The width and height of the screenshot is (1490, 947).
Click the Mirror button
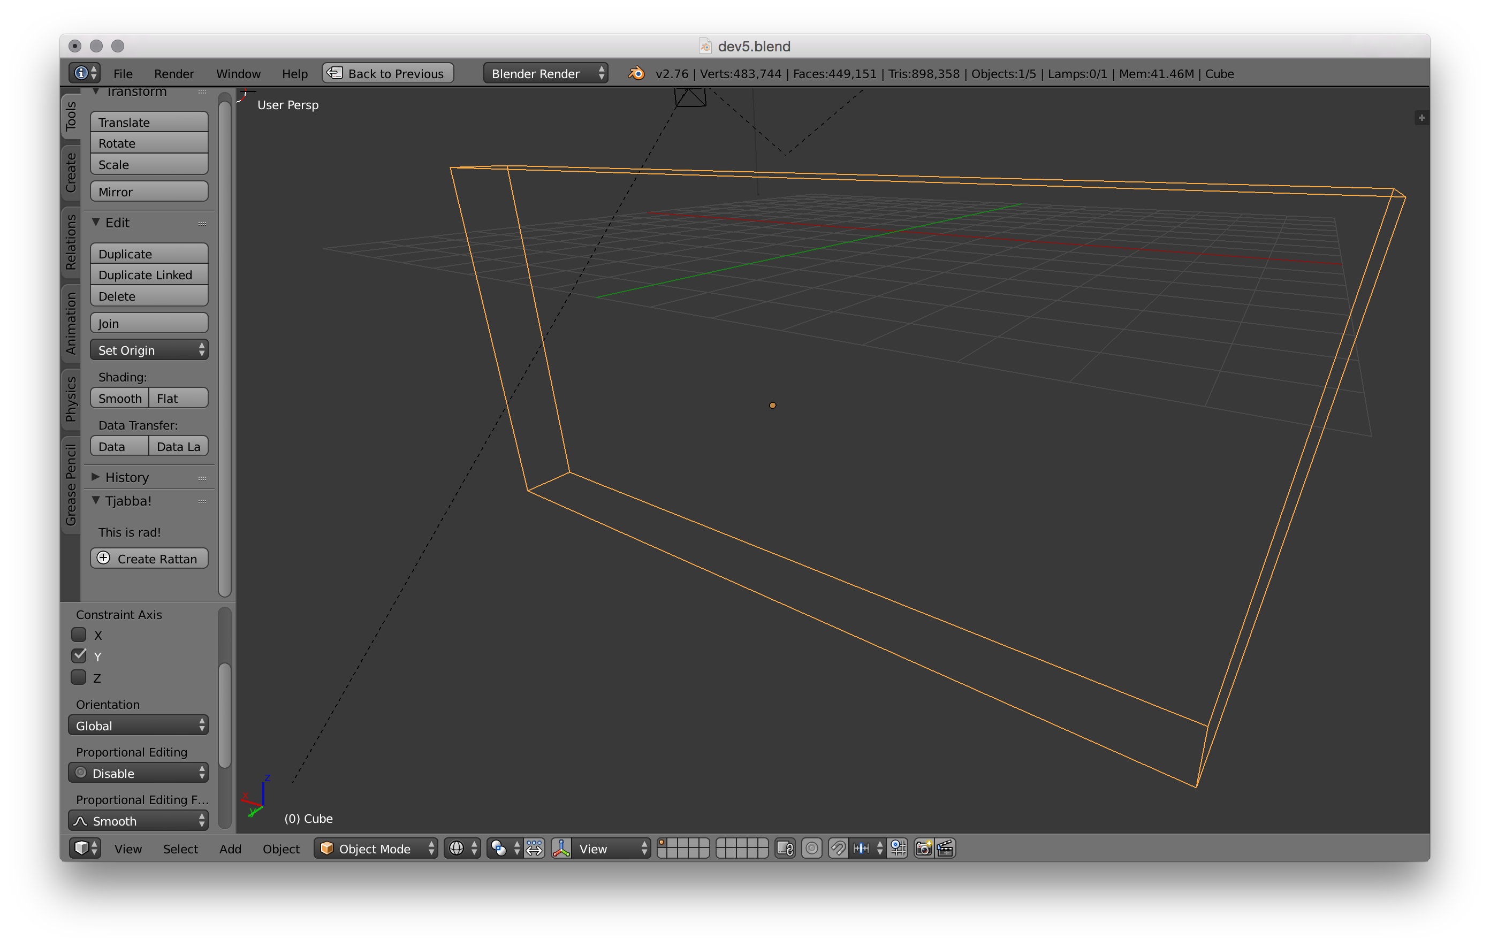148,191
